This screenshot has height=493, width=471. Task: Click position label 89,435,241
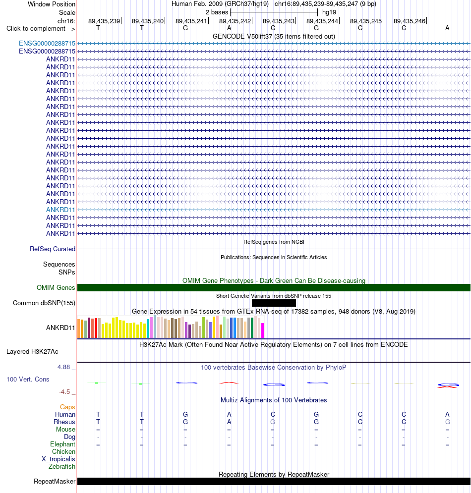click(x=191, y=21)
